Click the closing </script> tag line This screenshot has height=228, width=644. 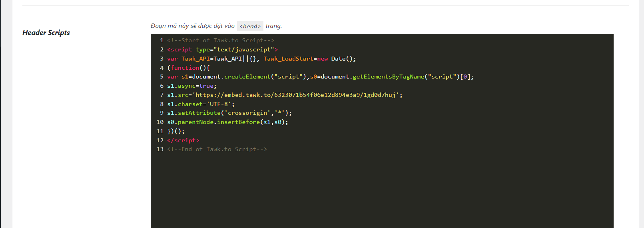183,140
